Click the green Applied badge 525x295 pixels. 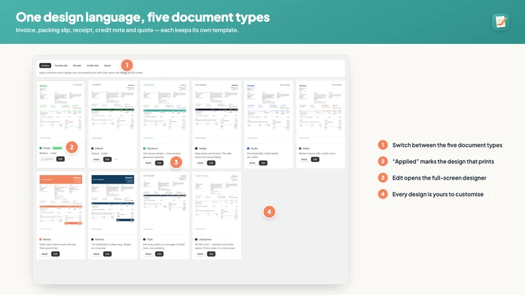tap(57, 148)
